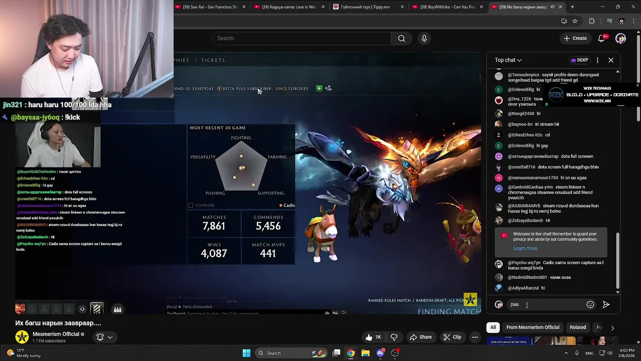The image size is (641, 361).
Task: Send the chat message arrow
Action: pos(606,304)
